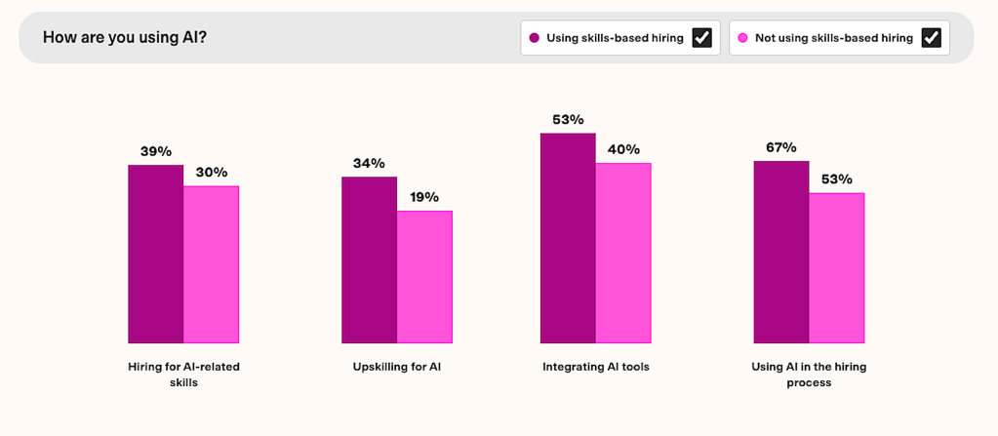Image resolution: width=998 pixels, height=436 pixels.
Task: Click the 39% bar for AI-related skills hiring
Action: coord(156,254)
